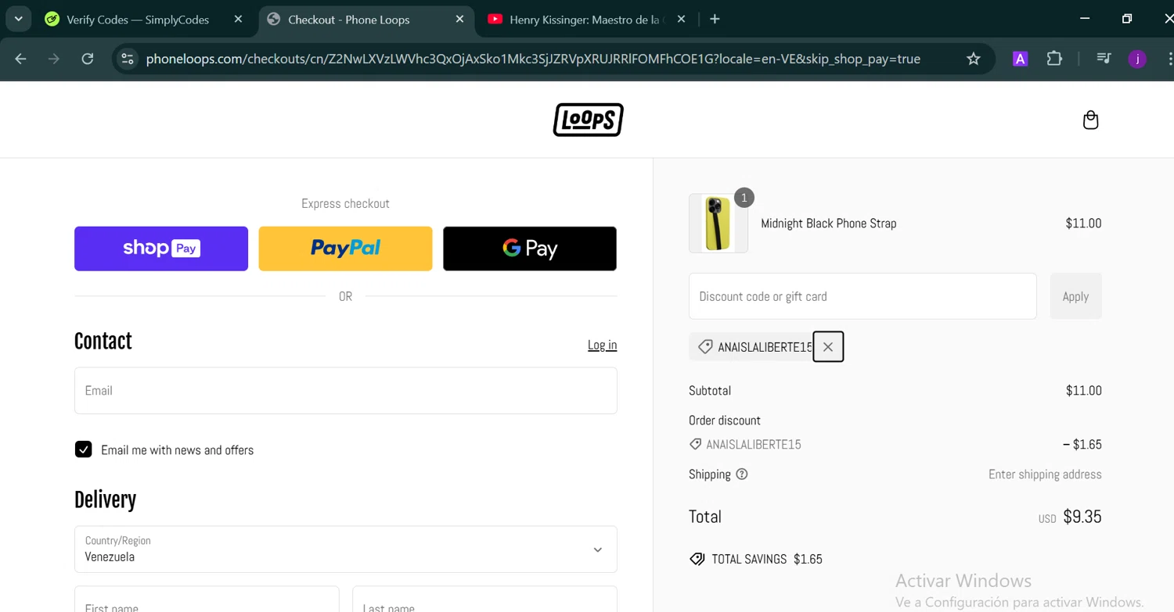Viewport: 1174px width, 612px height.
Task: Pay with Google Pay
Action: click(530, 249)
